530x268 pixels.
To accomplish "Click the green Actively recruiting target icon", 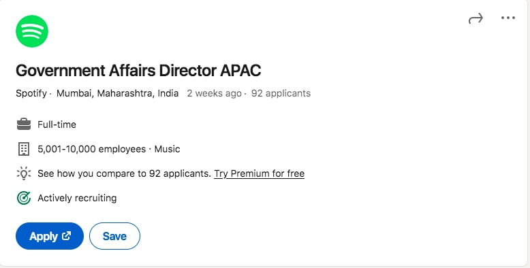I will click(24, 198).
